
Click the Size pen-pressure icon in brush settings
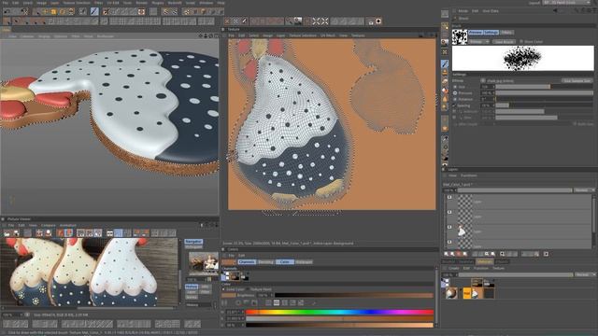[455, 87]
